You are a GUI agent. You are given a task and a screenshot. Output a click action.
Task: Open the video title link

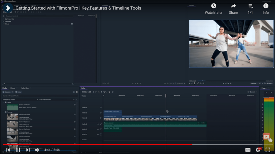coord(78,8)
